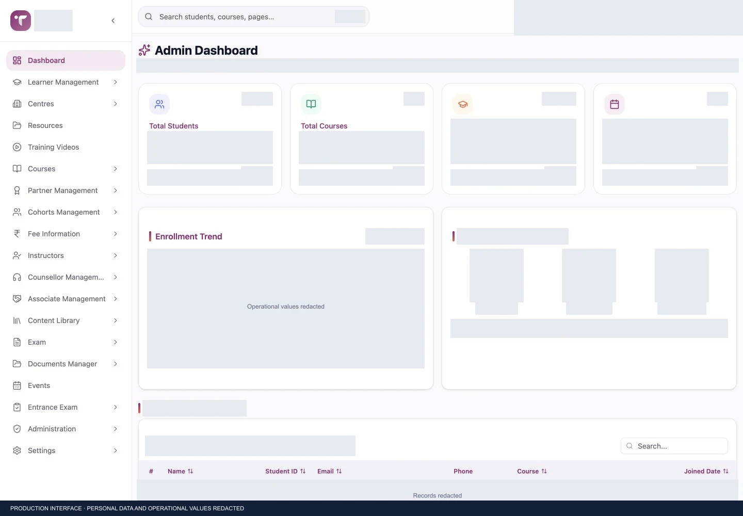The width and height of the screenshot is (743, 516).
Task: Expand the Exam submenu chevron
Action: [x=116, y=342]
